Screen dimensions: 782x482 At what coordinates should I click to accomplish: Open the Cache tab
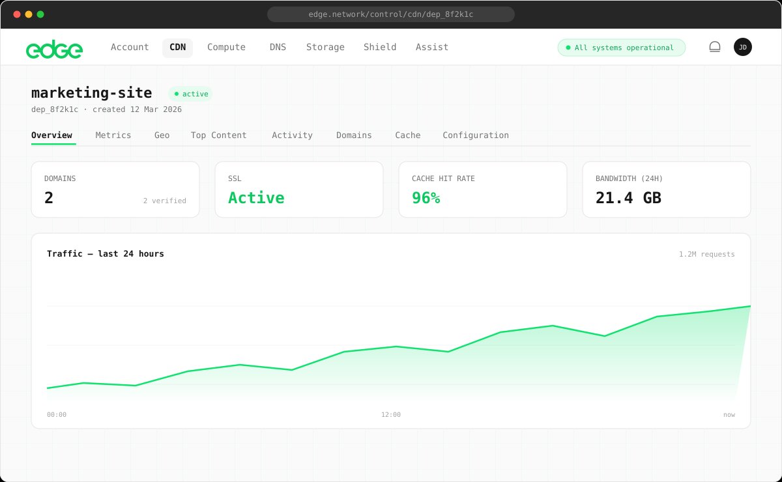point(408,135)
